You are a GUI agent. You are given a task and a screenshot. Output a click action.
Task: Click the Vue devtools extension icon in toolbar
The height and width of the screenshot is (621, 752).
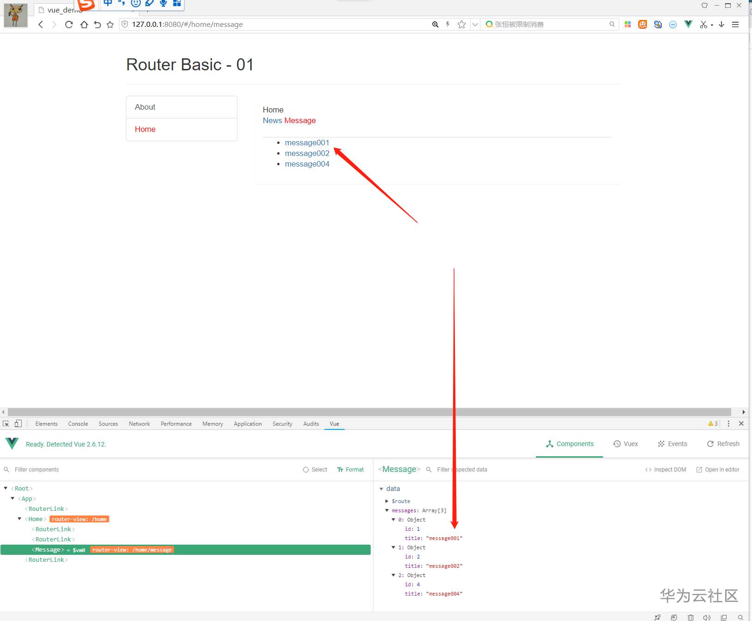(x=688, y=24)
